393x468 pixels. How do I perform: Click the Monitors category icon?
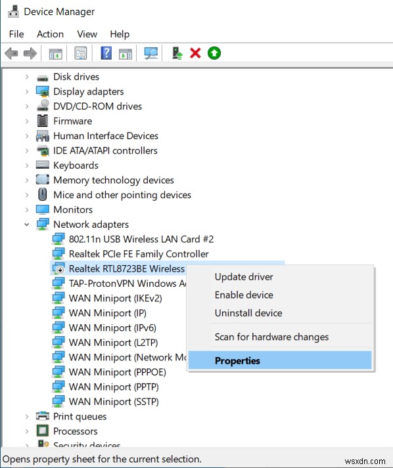tap(43, 209)
